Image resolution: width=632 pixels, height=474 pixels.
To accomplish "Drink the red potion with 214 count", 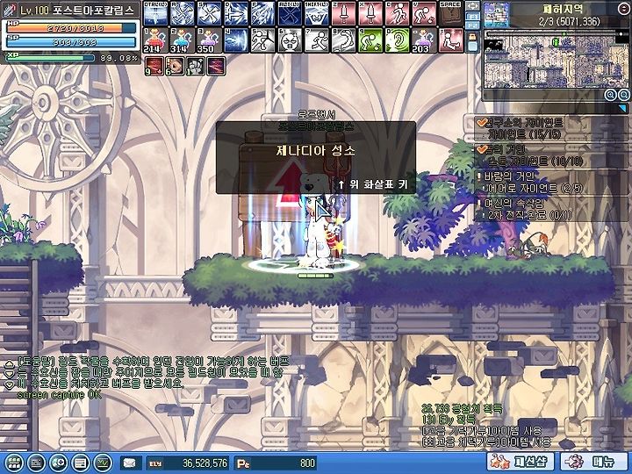I will [x=155, y=40].
